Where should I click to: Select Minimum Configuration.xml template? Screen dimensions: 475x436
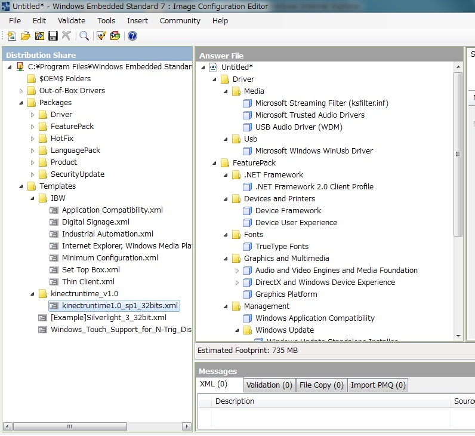tap(110, 258)
